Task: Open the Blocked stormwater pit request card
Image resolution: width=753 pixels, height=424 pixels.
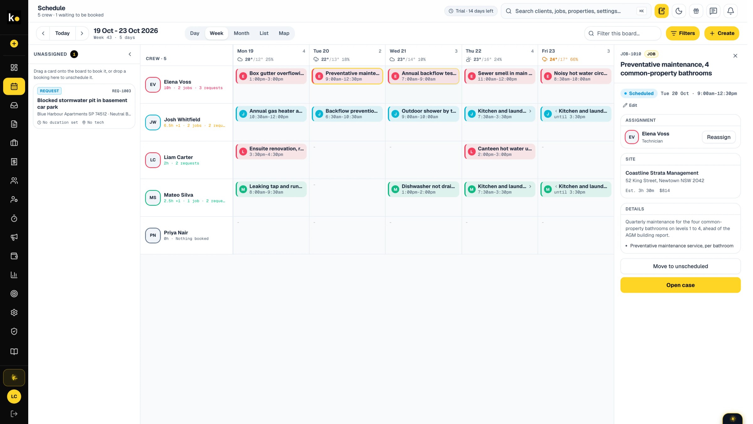Action: pyautogui.click(x=84, y=106)
